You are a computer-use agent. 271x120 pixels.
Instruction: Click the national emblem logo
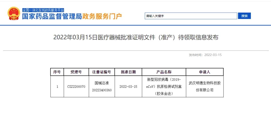tap(14, 14)
